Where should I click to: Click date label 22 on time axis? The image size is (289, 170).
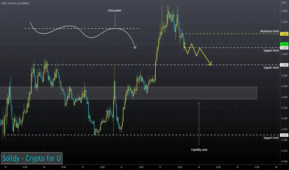122,167
